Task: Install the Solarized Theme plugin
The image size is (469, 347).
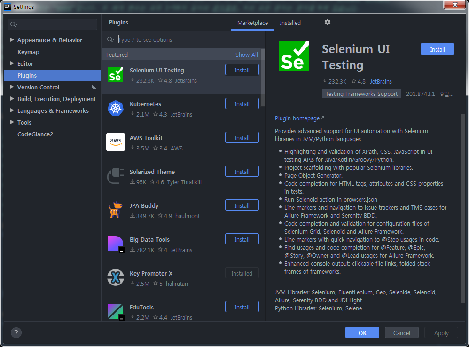Action: (x=242, y=172)
